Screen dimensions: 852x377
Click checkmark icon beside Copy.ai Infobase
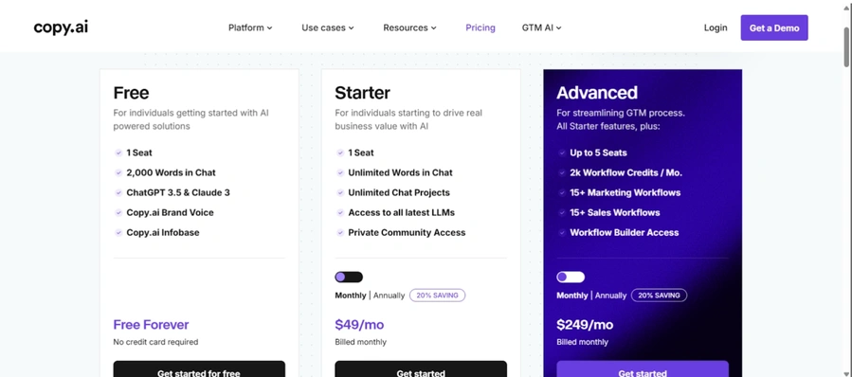pyautogui.click(x=118, y=232)
